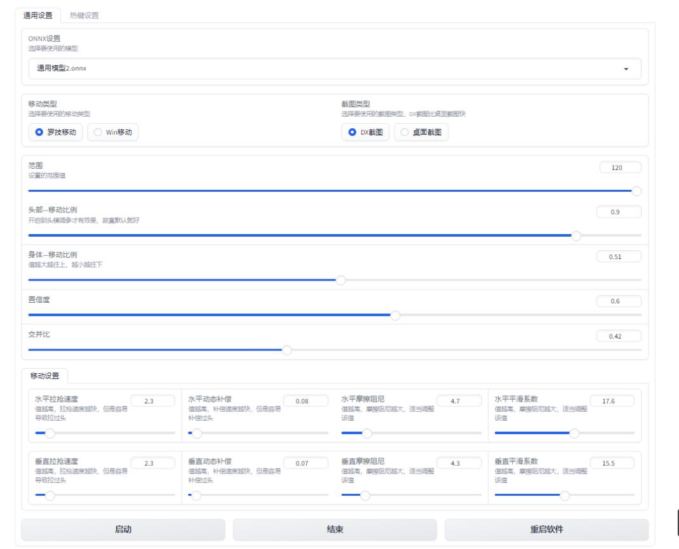Click the 范围 slider handle

coord(636,190)
